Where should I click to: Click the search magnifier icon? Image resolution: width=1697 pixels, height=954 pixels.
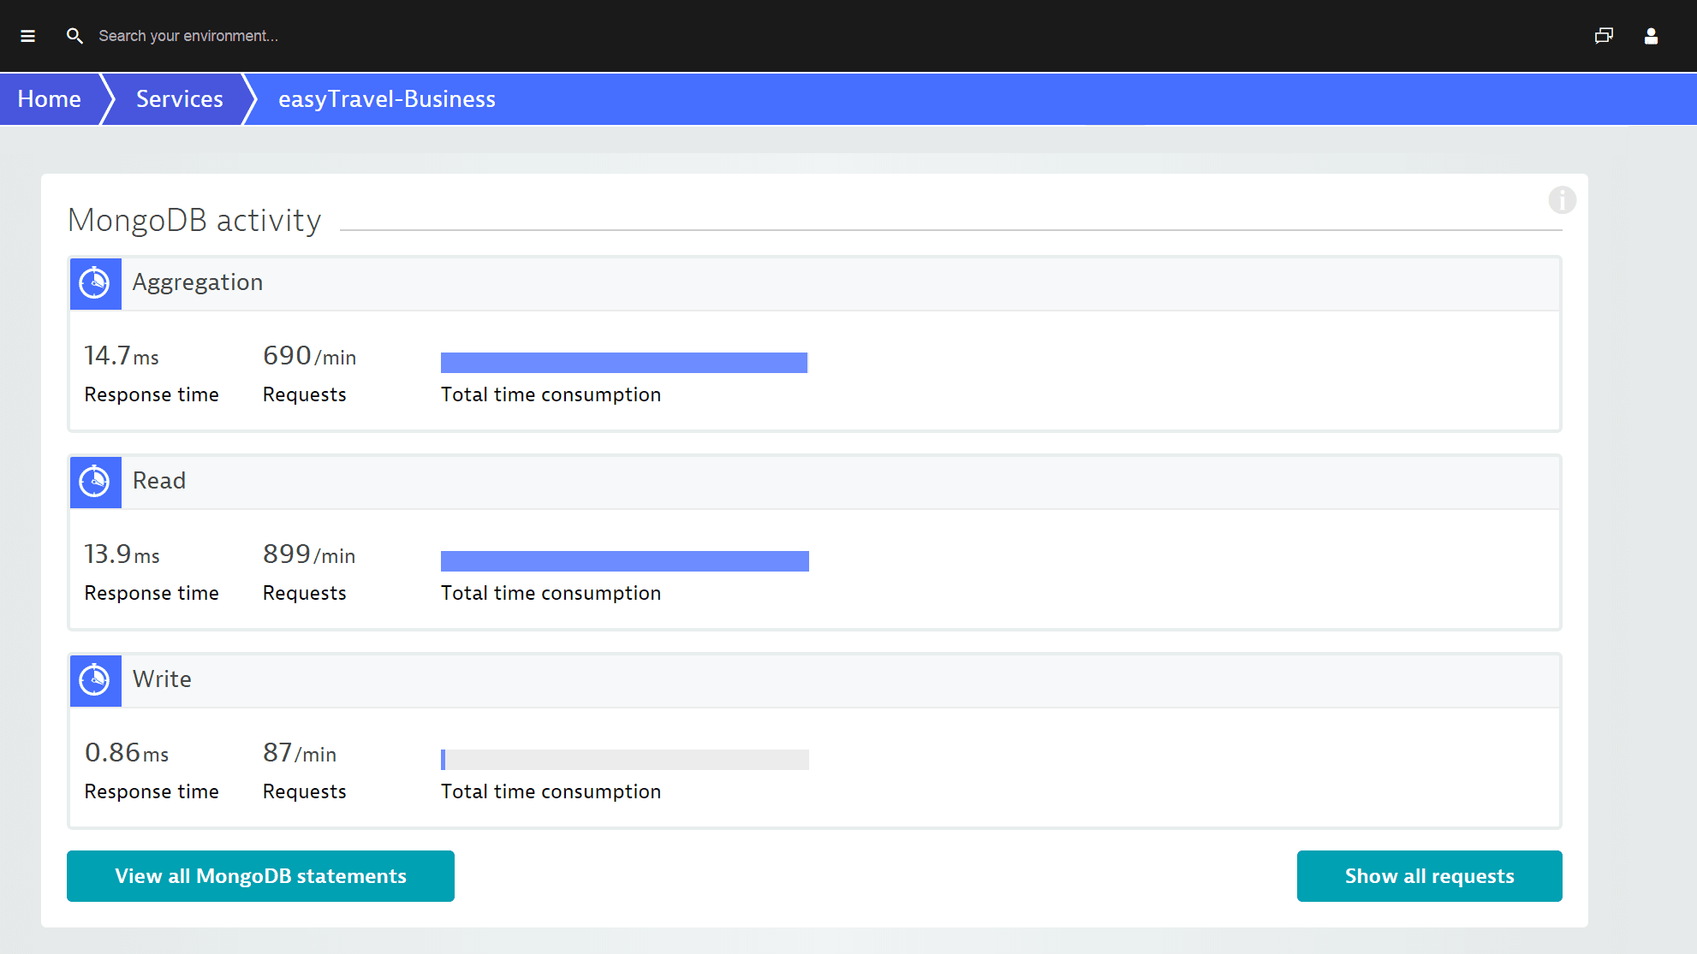pyautogui.click(x=74, y=36)
